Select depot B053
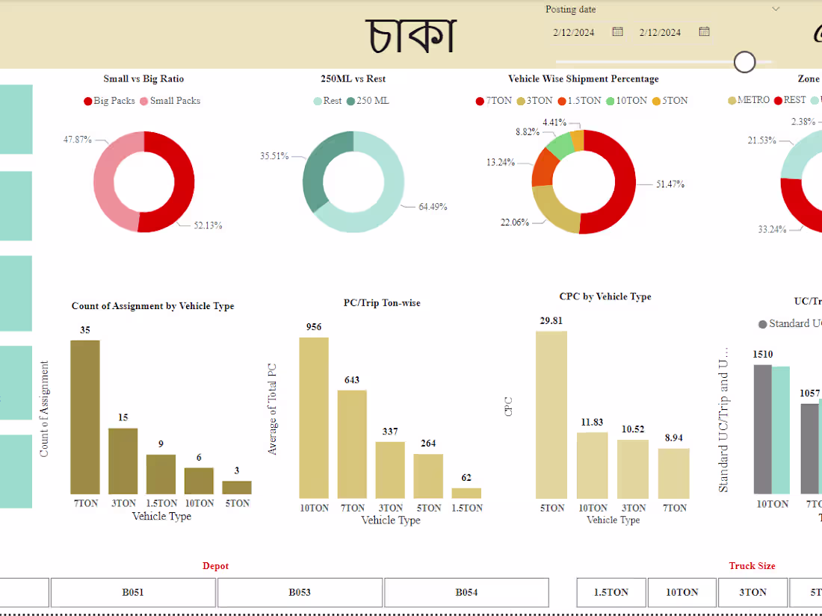Screen dimensions: 822x616 click(x=300, y=592)
